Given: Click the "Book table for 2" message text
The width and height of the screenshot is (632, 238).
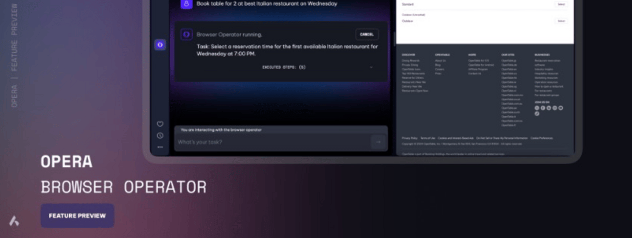Looking at the screenshot, I should click(267, 4).
